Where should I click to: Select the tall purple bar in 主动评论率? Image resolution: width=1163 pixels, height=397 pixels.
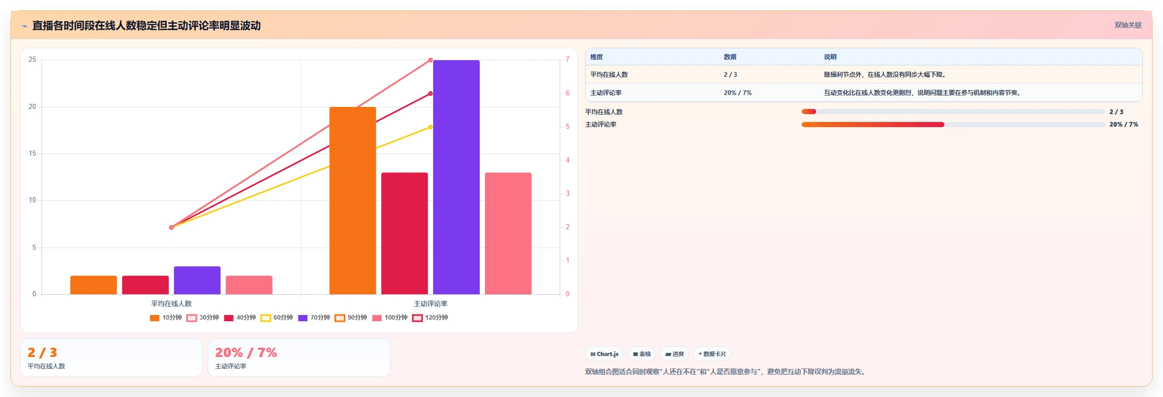(456, 177)
